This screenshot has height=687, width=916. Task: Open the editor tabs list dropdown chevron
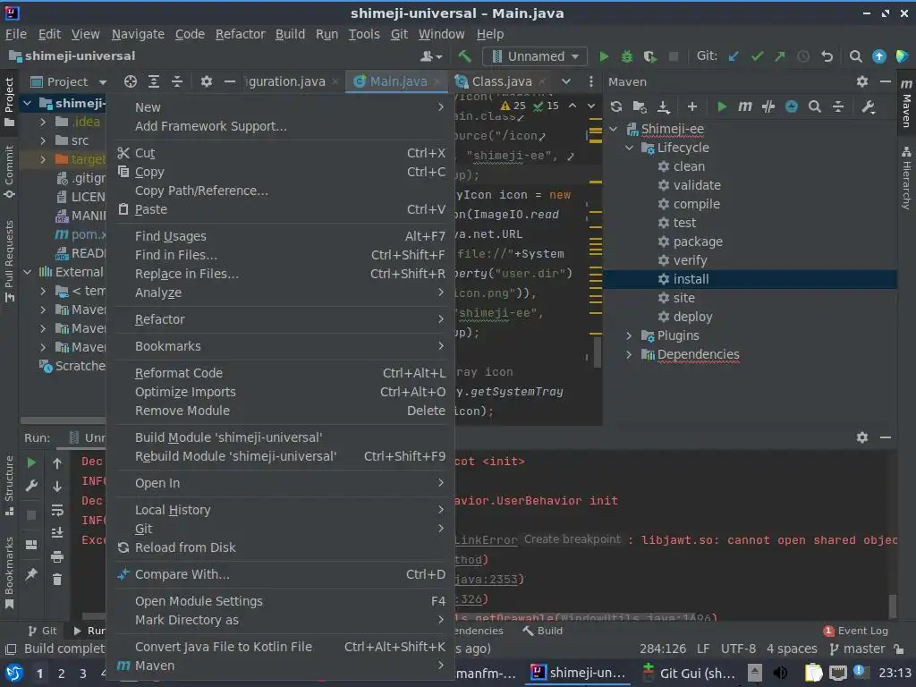pos(566,81)
